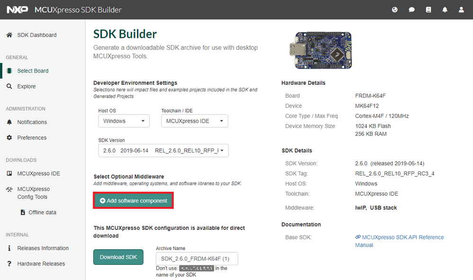Open the documentation icon in the top bar
This screenshot has width=473, height=280.
[x=428, y=9]
